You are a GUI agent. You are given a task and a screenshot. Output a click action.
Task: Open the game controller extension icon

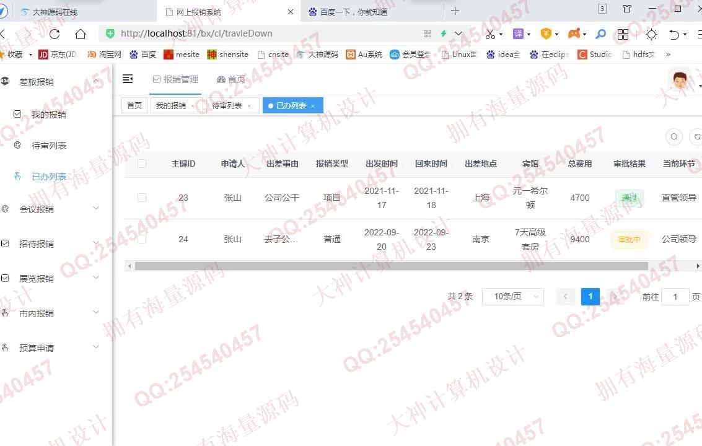[574, 33]
